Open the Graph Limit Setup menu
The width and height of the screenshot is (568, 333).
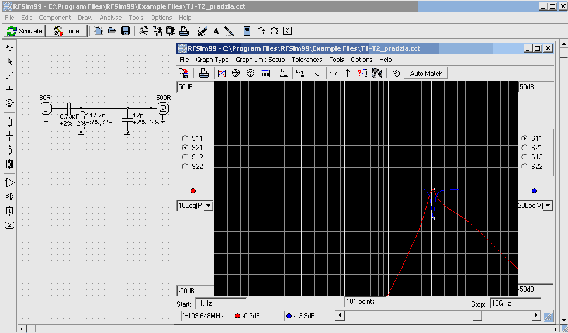coord(260,60)
